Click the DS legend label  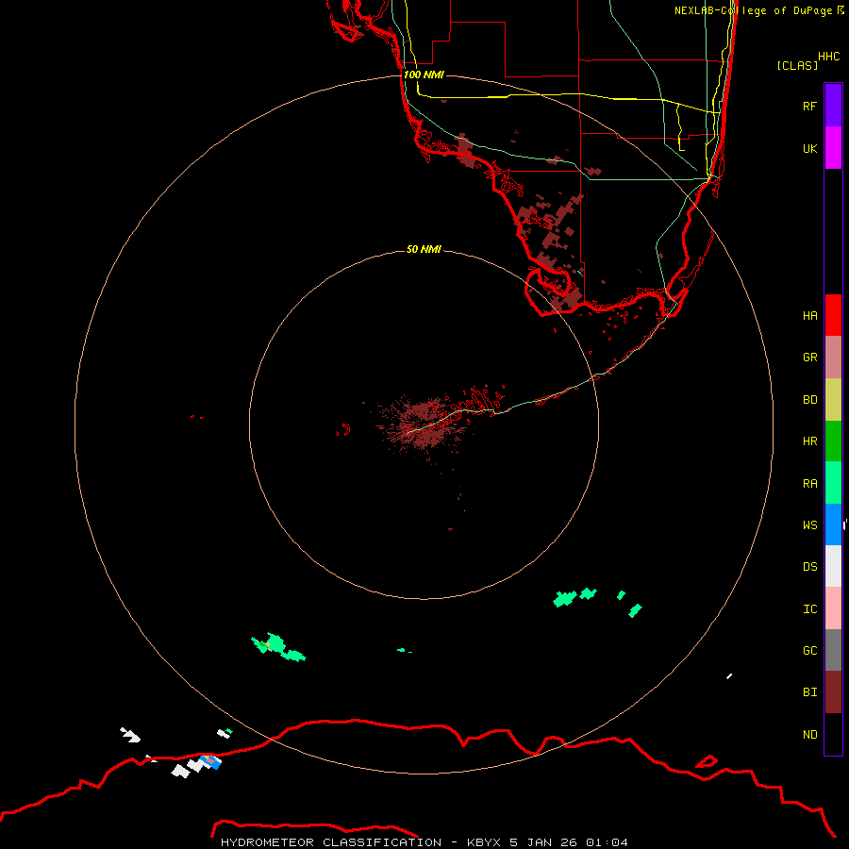tap(809, 566)
